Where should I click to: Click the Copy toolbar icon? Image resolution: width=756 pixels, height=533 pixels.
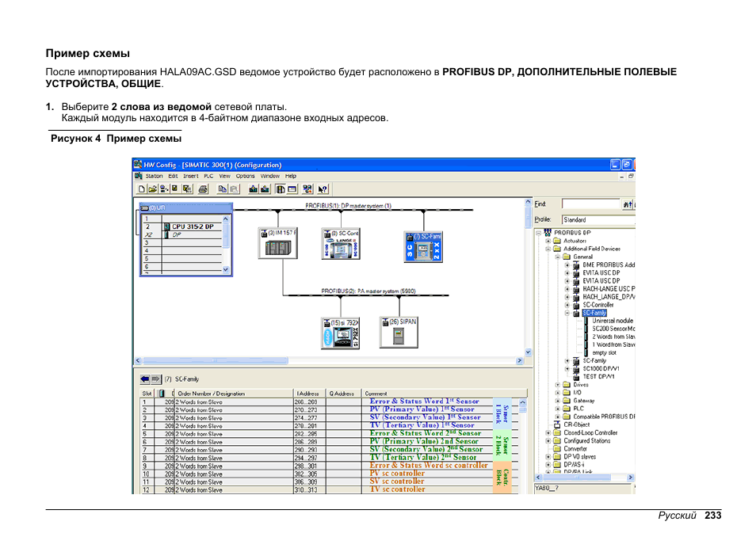222,188
